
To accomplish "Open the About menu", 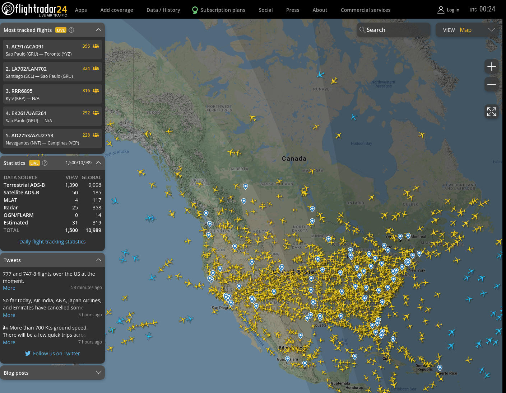I will point(320,10).
